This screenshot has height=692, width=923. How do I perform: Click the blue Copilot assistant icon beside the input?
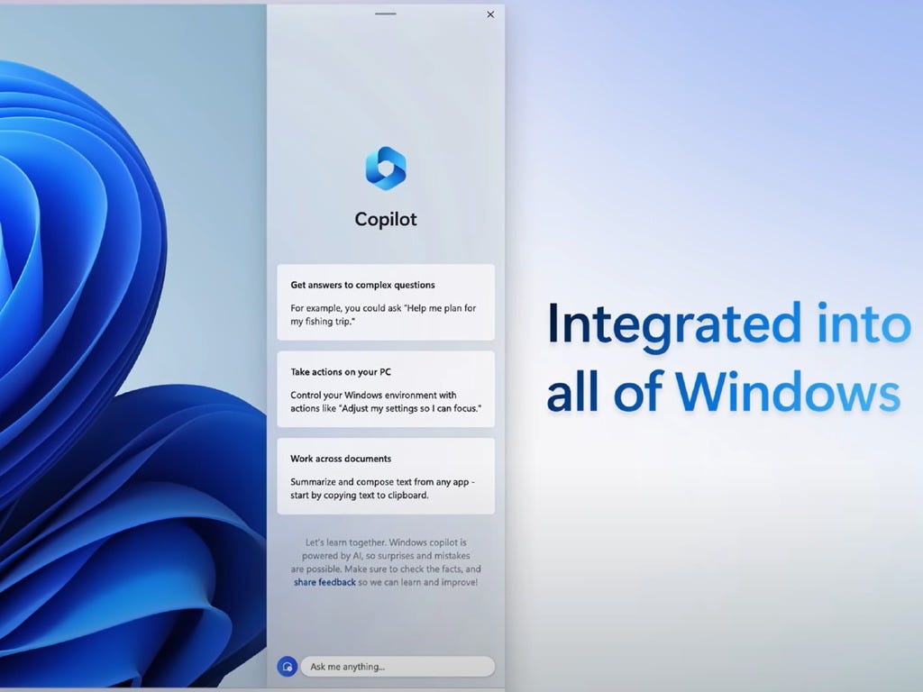coord(287,666)
